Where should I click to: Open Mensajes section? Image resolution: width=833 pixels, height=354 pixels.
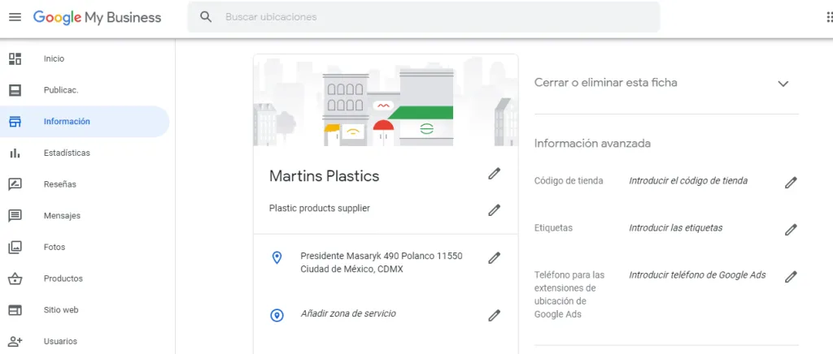click(62, 216)
